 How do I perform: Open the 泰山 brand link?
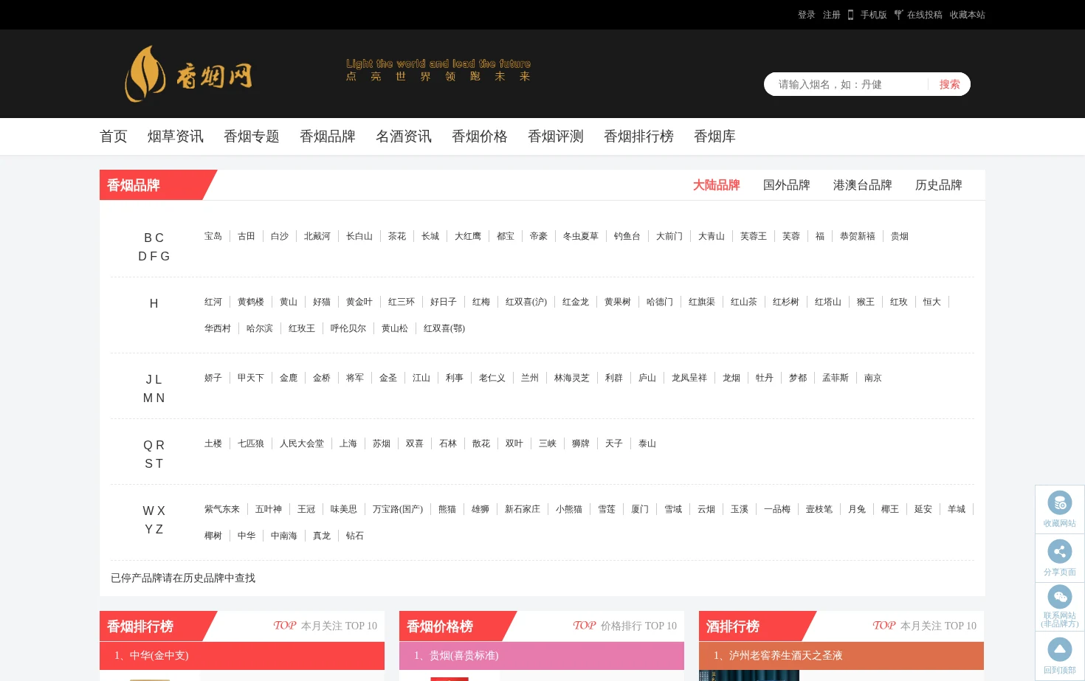(647, 443)
